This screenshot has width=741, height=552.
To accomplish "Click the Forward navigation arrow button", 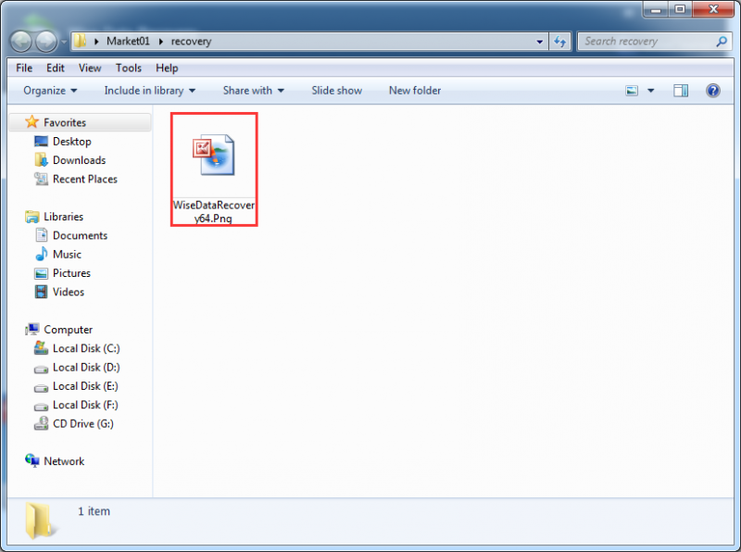I will 46,42.
